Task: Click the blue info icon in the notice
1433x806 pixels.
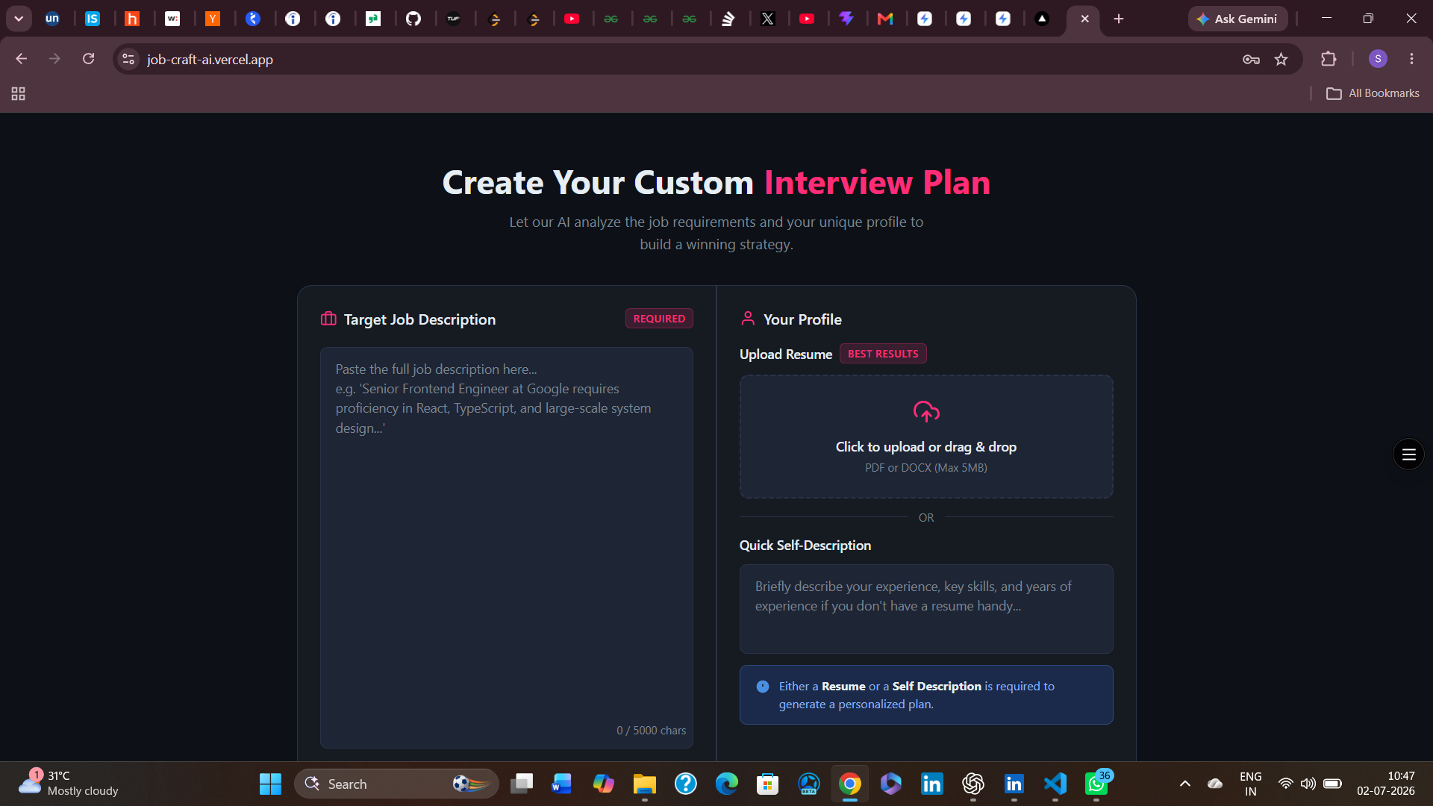Action: (763, 687)
